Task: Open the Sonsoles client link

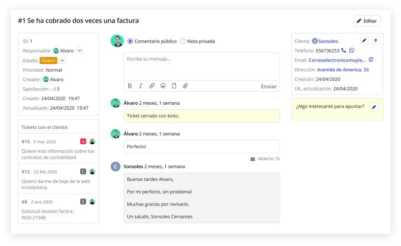Action: coord(328,41)
